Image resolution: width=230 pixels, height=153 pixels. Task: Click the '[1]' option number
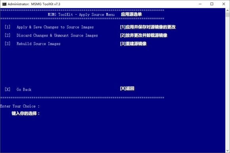pyautogui.click(x=8, y=27)
